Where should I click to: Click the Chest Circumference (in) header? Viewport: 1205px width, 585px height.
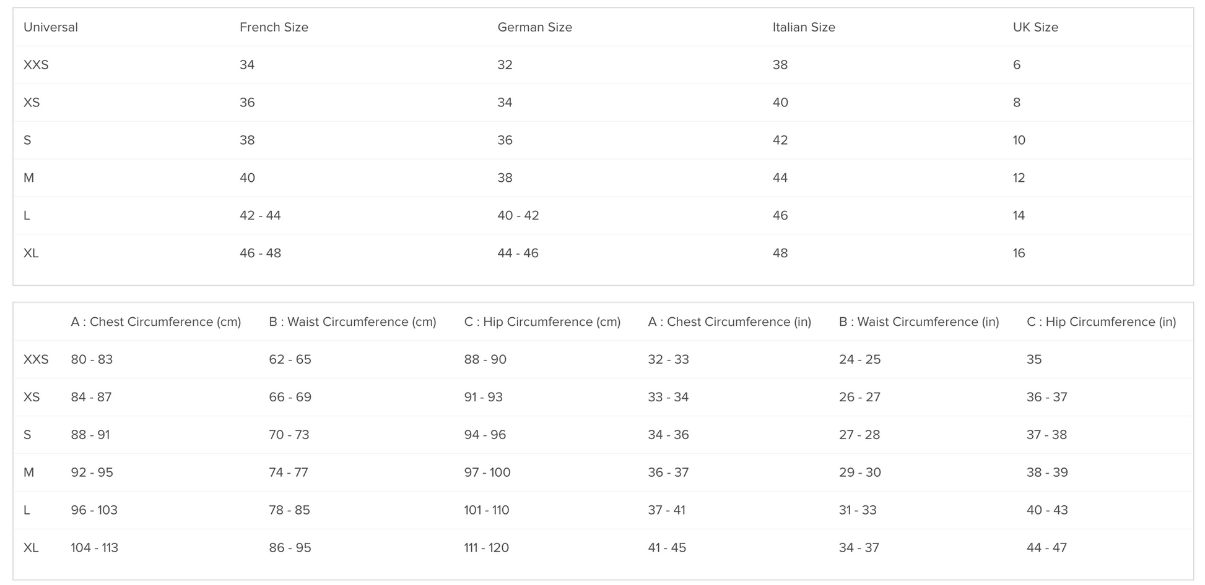pyautogui.click(x=729, y=322)
